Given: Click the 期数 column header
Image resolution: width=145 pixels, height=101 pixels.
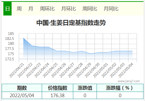Looking at the screenshot, I should 22,88.
